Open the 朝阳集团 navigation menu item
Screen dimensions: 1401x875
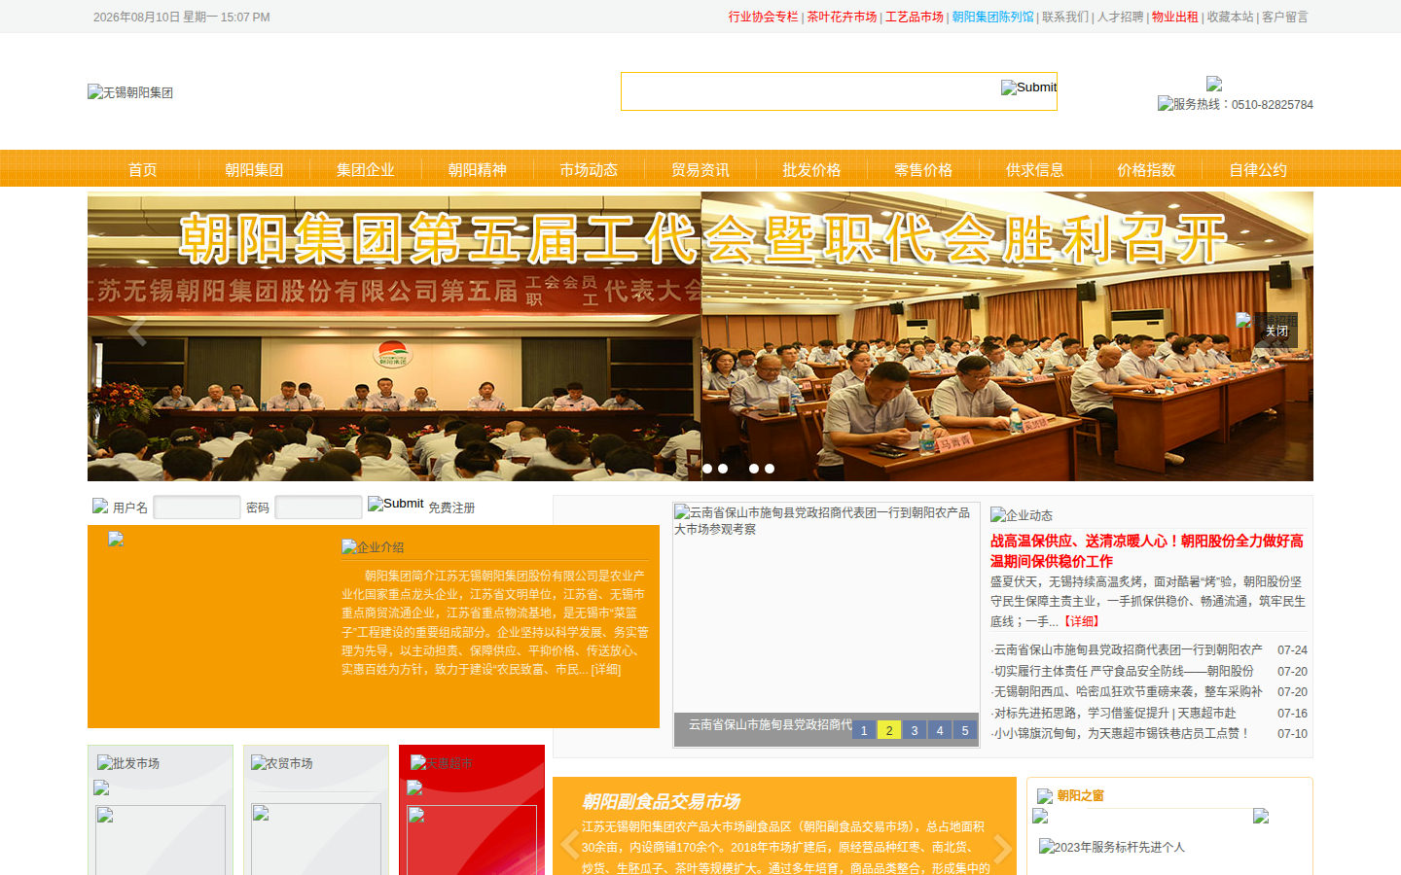(254, 169)
